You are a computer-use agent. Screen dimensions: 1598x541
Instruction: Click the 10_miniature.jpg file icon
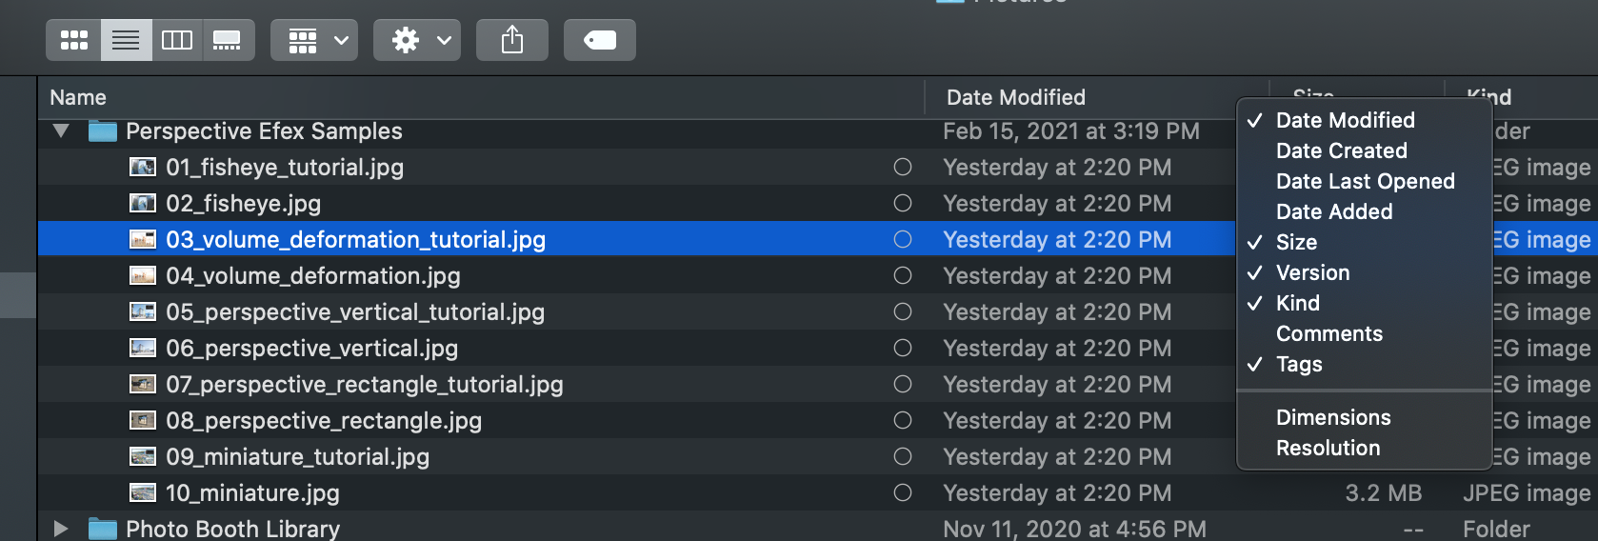coord(142,493)
